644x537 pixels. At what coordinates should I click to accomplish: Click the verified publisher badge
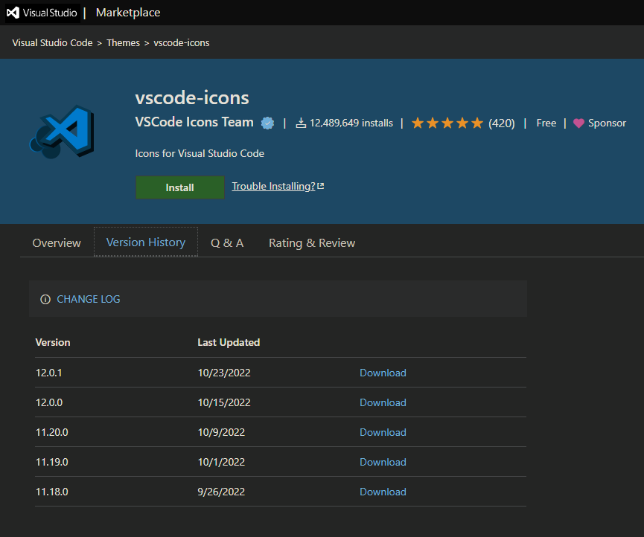(267, 123)
